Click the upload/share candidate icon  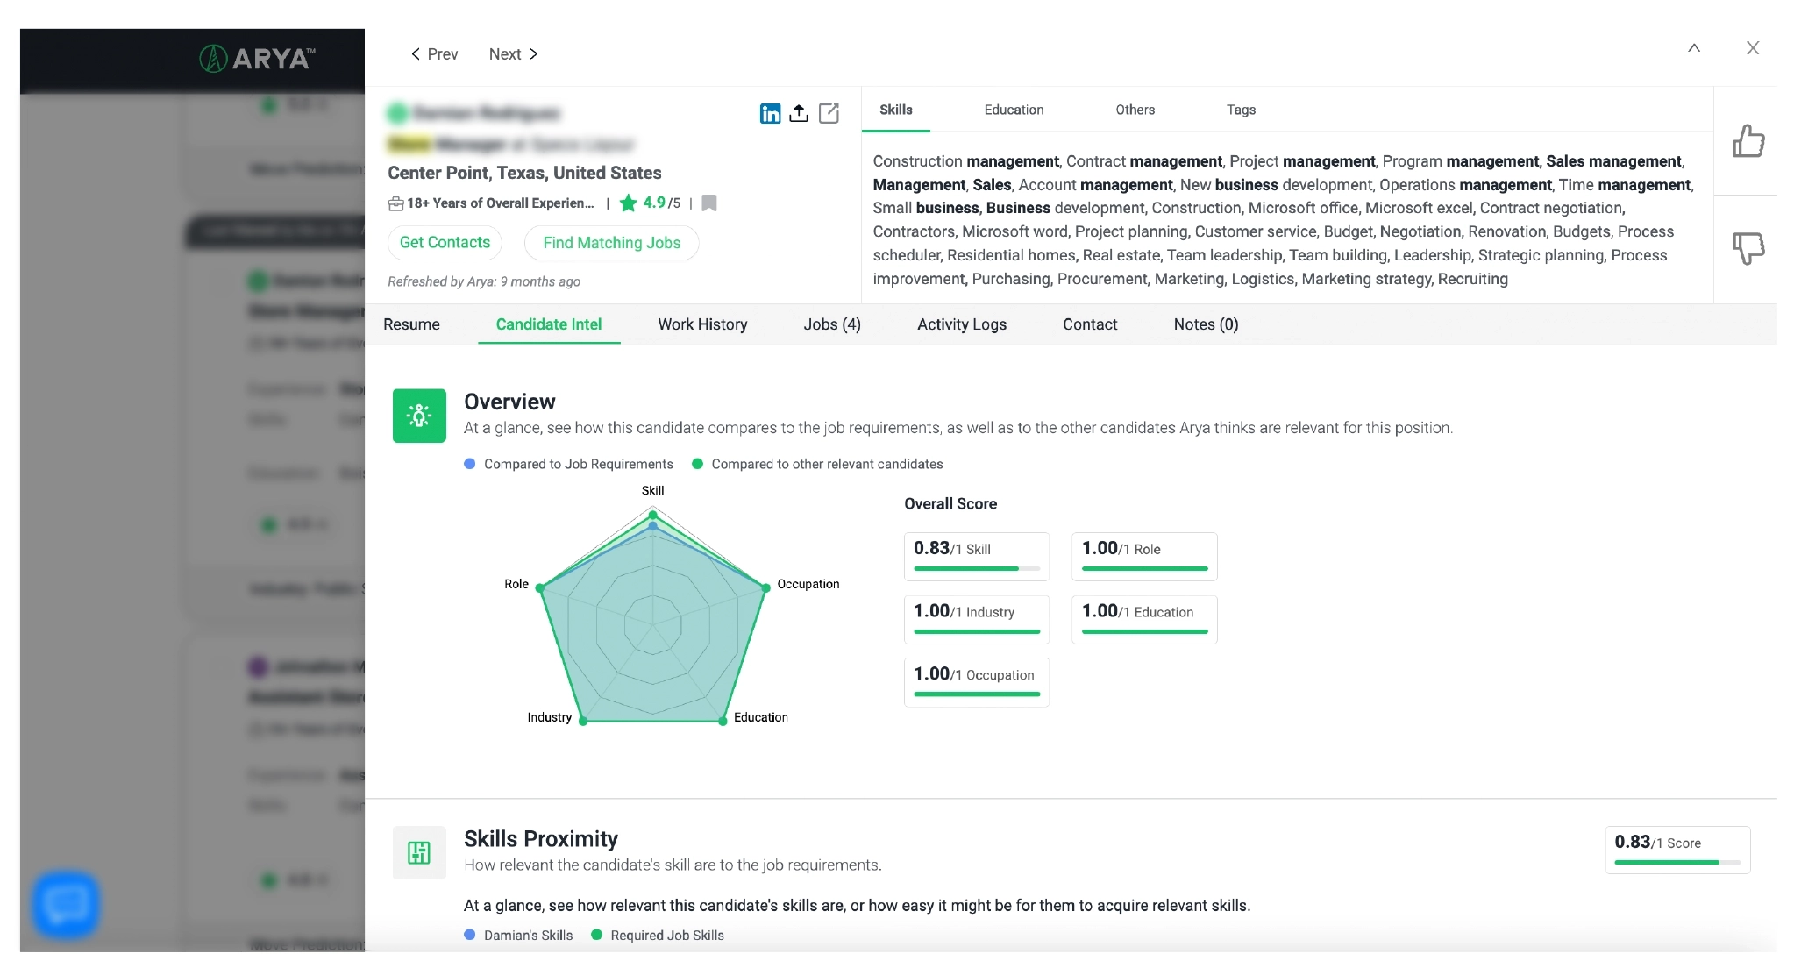(x=799, y=113)
